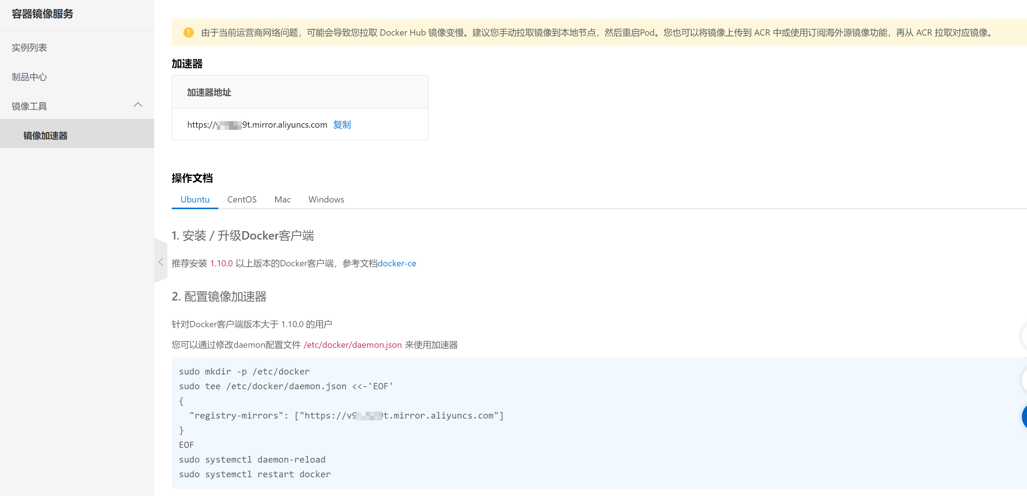Click 'sudo systemctl daemon-reload' line
Viewport: 1027px width, 496px height.
click(x=252, y=460)
